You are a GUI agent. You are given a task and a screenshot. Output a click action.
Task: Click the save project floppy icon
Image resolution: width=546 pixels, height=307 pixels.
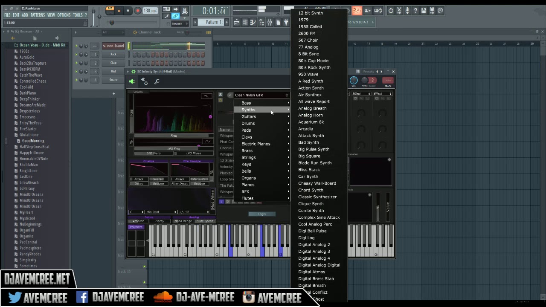click(x=424, y=11)
